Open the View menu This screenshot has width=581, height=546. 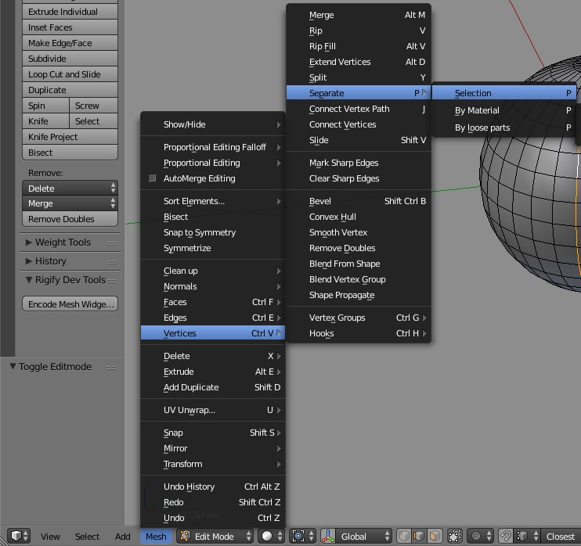point(50,536)
